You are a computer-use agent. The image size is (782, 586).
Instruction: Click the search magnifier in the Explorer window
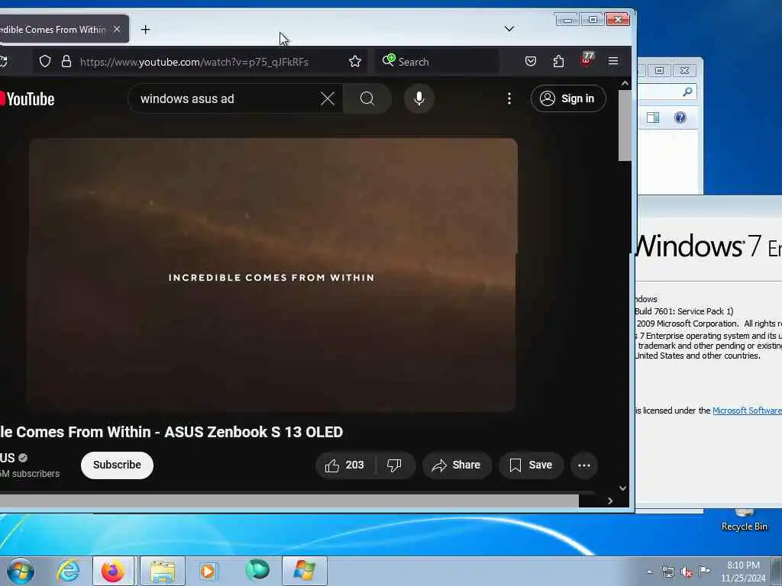(688, 92)
